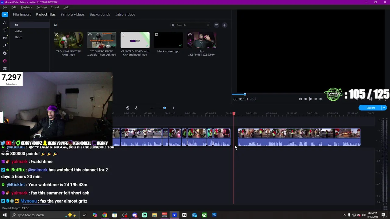The image size is (390, 219).
Task: Select YT INTRO FIXED video thumbnail
Action: coord(135,40)
